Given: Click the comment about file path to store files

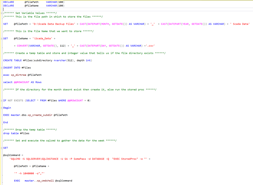Looking at the screenshot, I should click(53, 17).
